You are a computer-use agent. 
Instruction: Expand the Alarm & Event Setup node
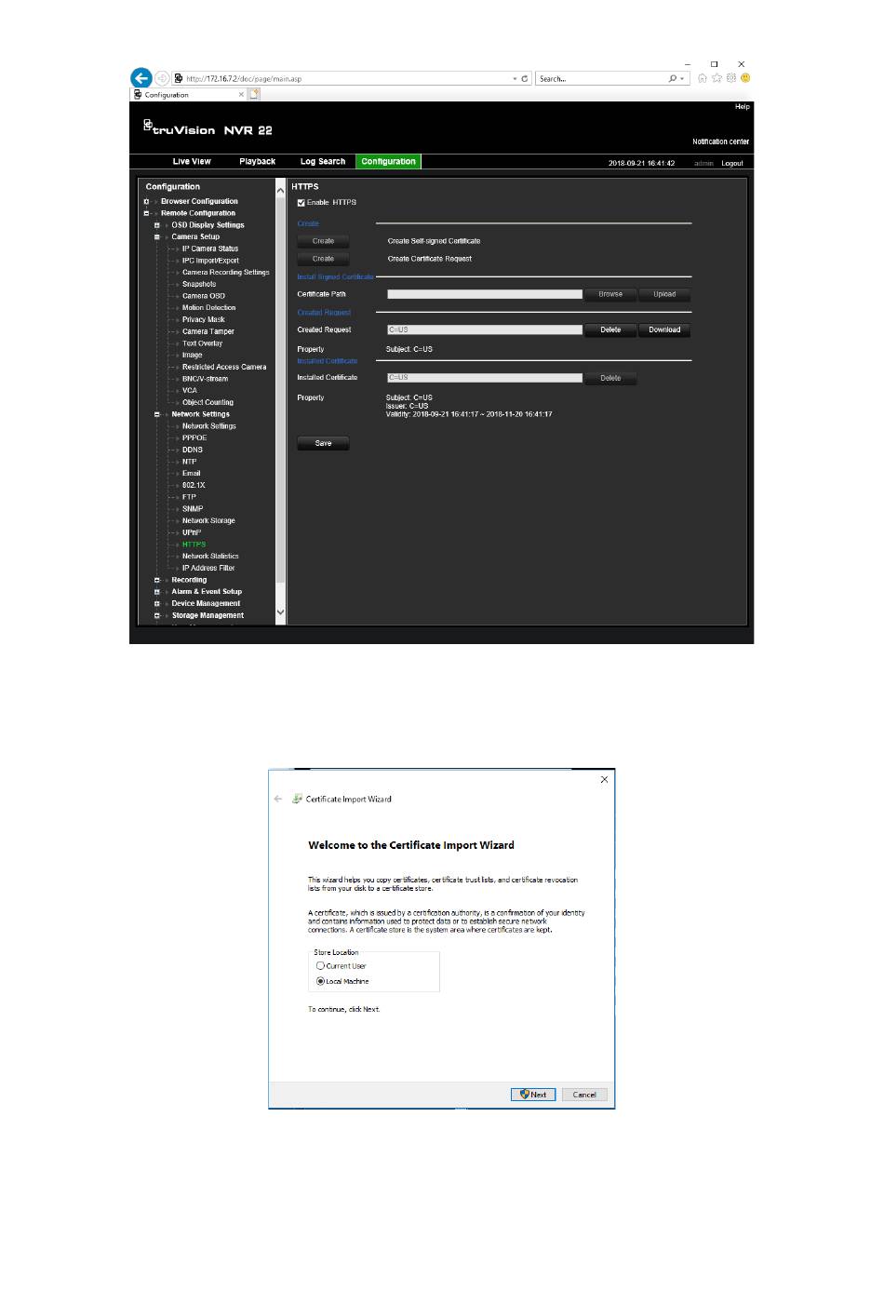pos(157,592)
